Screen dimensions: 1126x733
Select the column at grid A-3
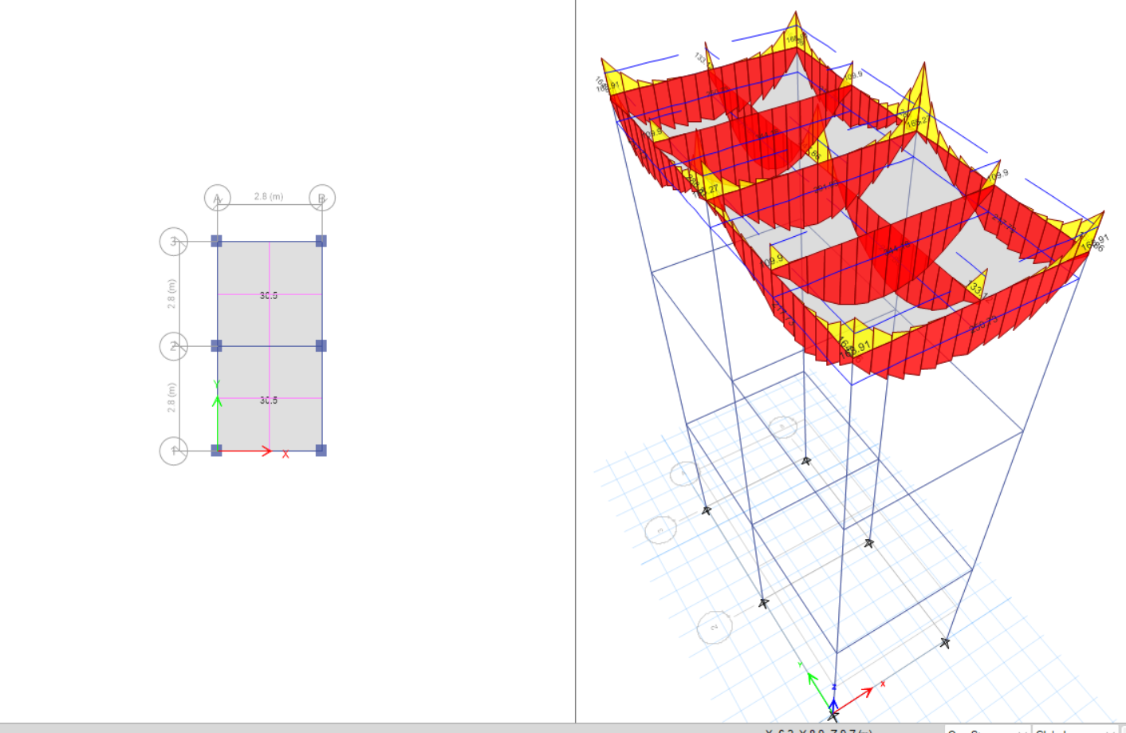tap(216, 241)
